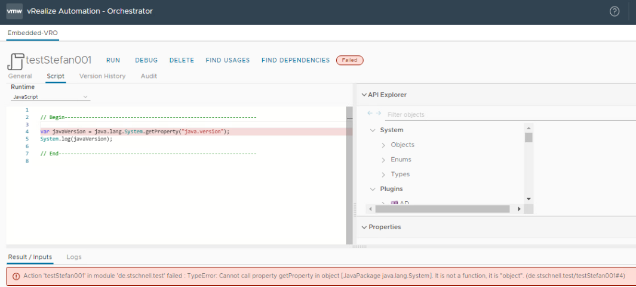Click the Failed status badge
This screenshot has height=287, width=636.
click(x=349, y=60)
